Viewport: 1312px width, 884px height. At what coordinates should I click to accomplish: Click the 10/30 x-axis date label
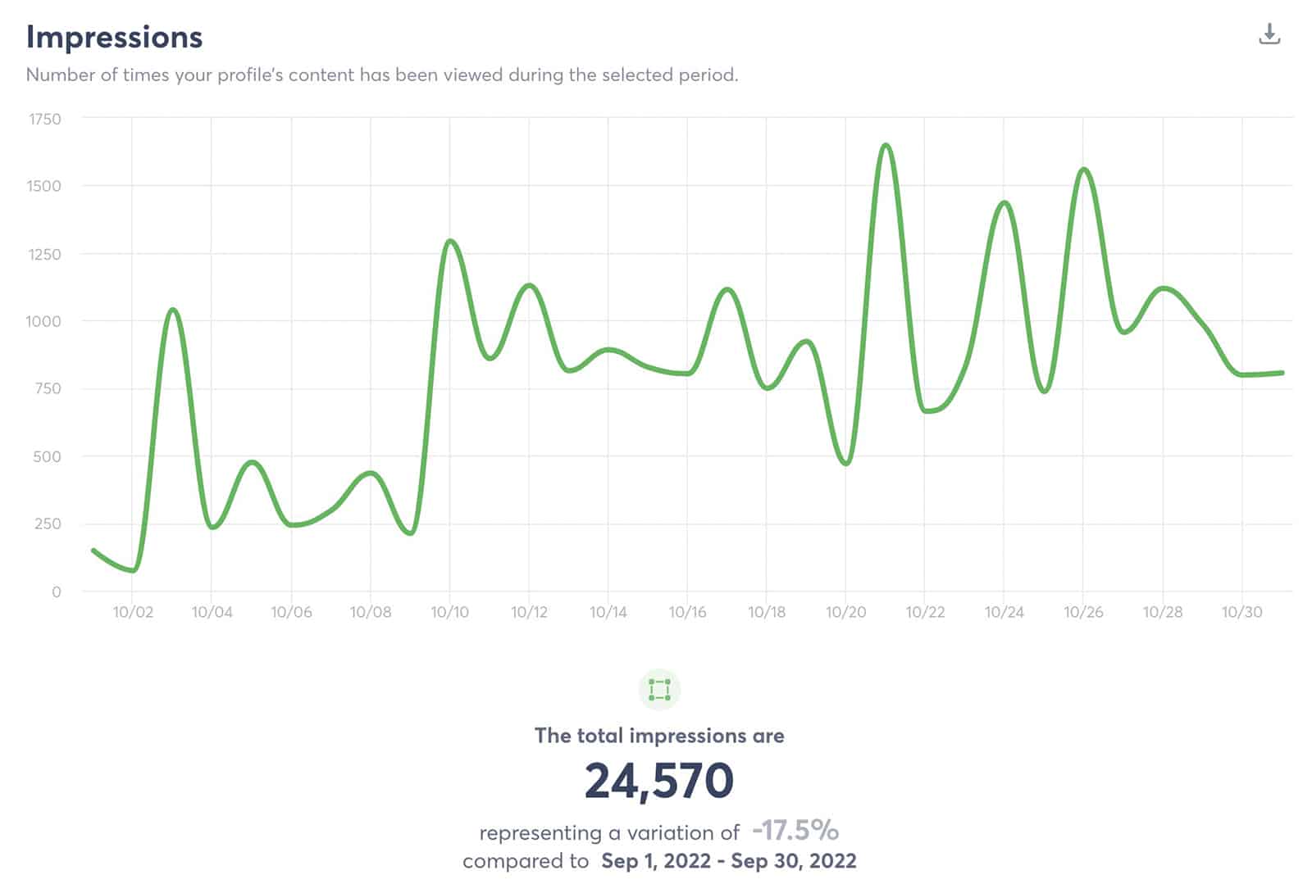click(x=1241, y=612)
